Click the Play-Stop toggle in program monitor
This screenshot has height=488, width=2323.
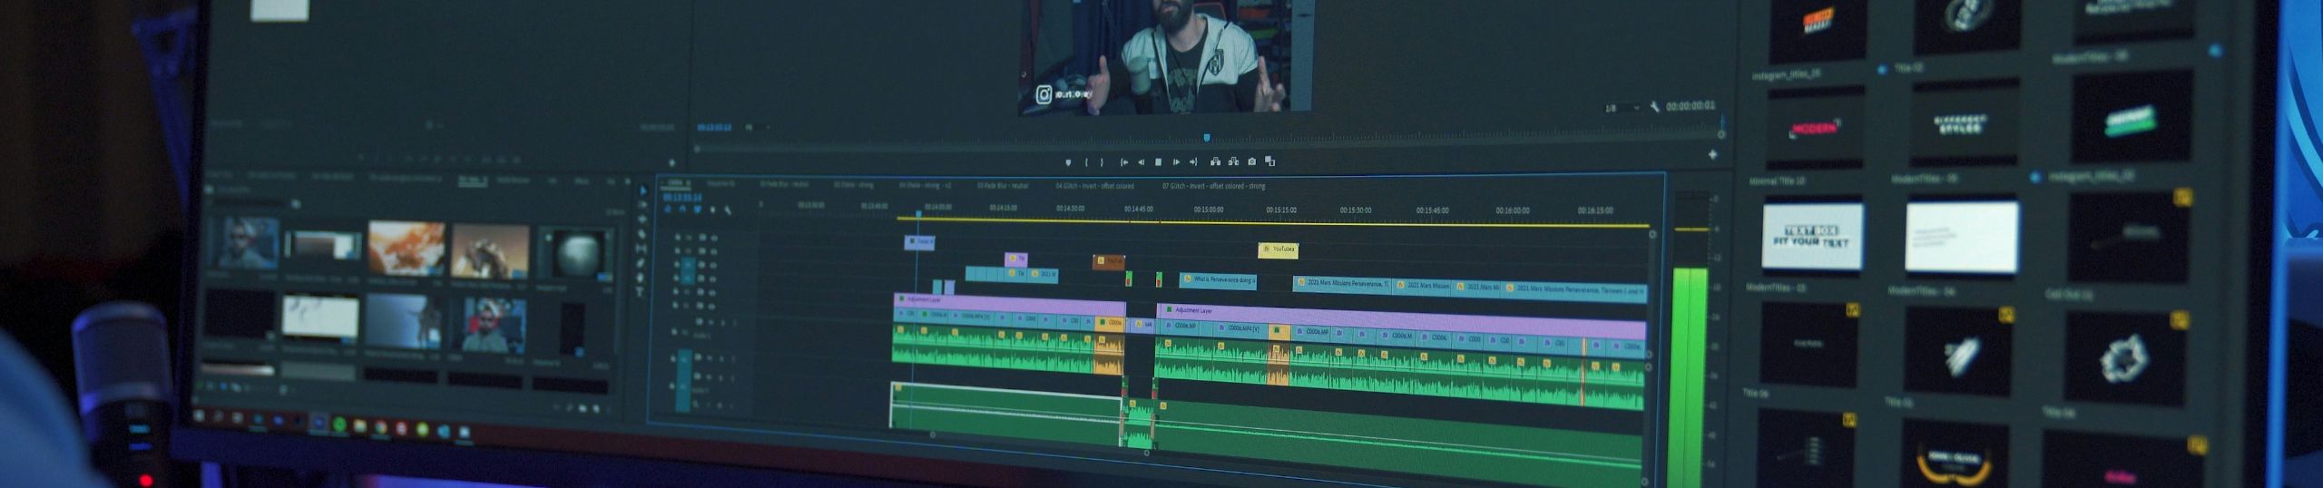tap(1158, 162)
